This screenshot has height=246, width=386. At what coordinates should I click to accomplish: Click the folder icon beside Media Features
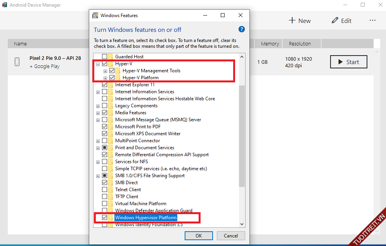click(111, 113)
